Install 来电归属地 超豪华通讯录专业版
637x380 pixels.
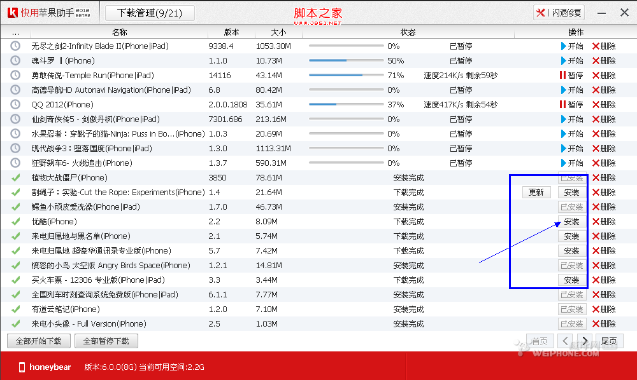pyautogui.click(x=572, y=251)
